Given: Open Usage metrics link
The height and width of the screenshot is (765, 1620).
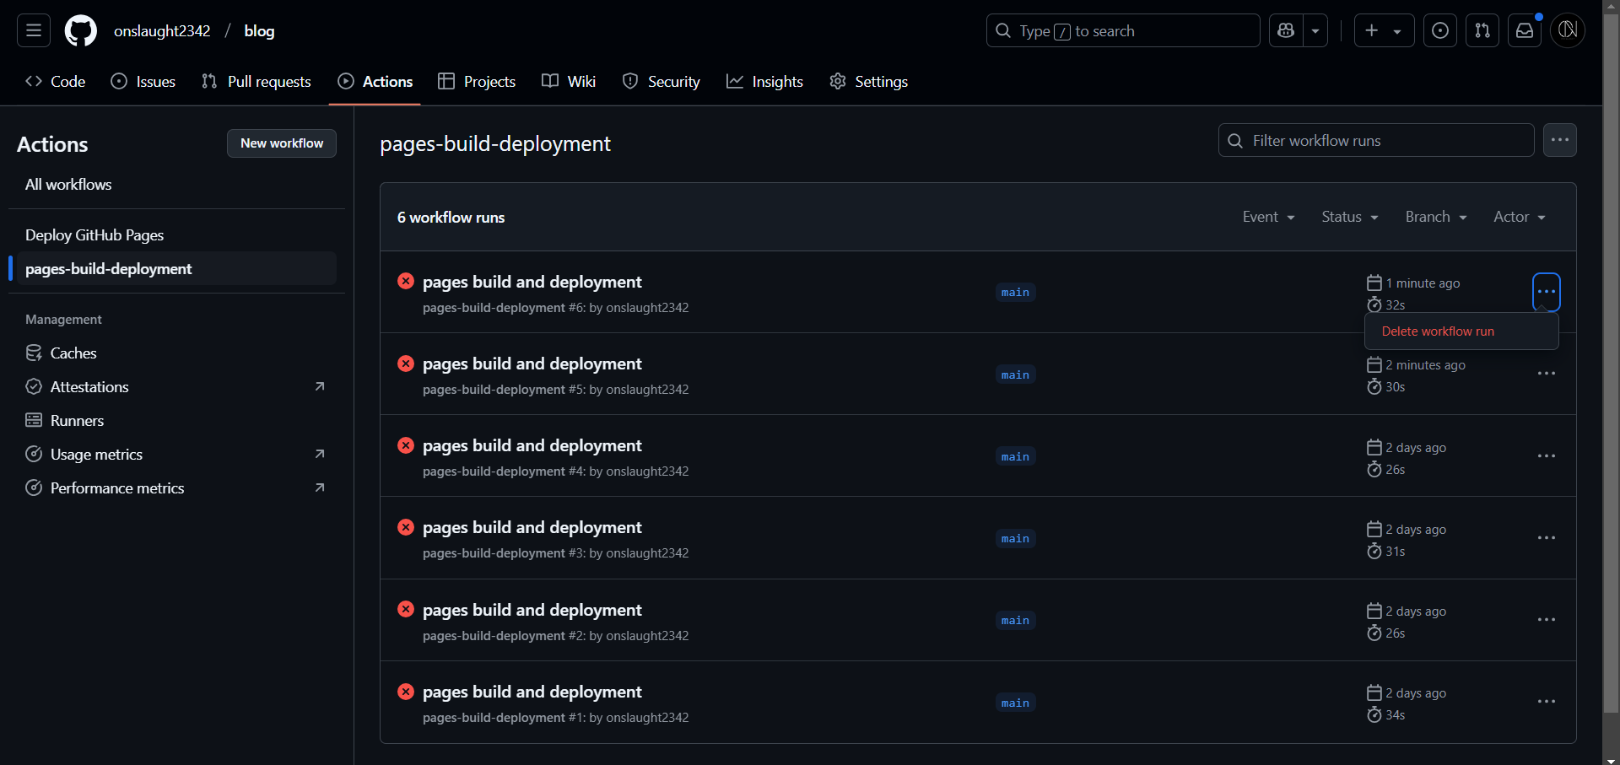Looking at the screenshot, I should click(x=177, y=454).
